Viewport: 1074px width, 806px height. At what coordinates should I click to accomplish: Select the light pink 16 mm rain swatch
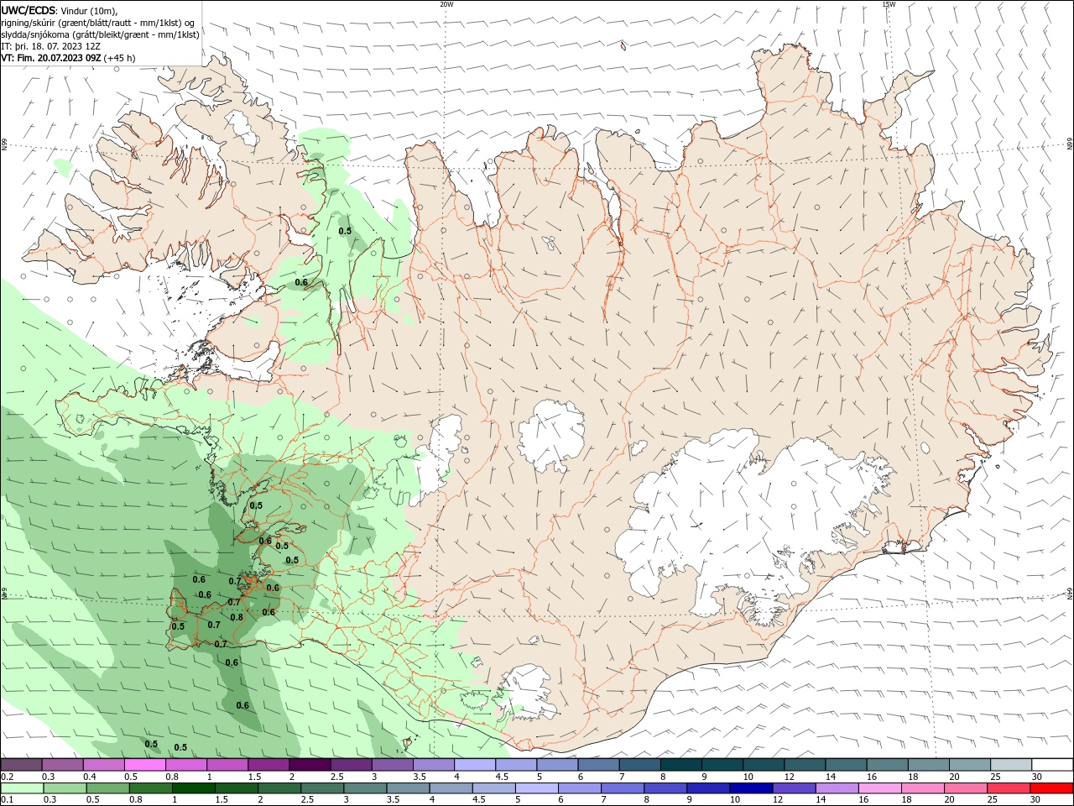pos(879,788)
